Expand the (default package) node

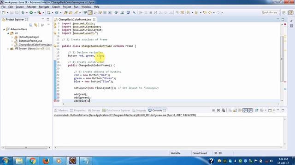coord(12,37)
